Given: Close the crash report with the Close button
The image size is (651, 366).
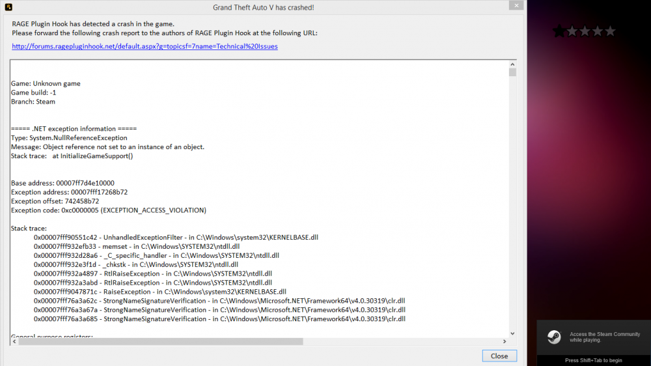Looking at the screenshot, I should pos(499,356).
